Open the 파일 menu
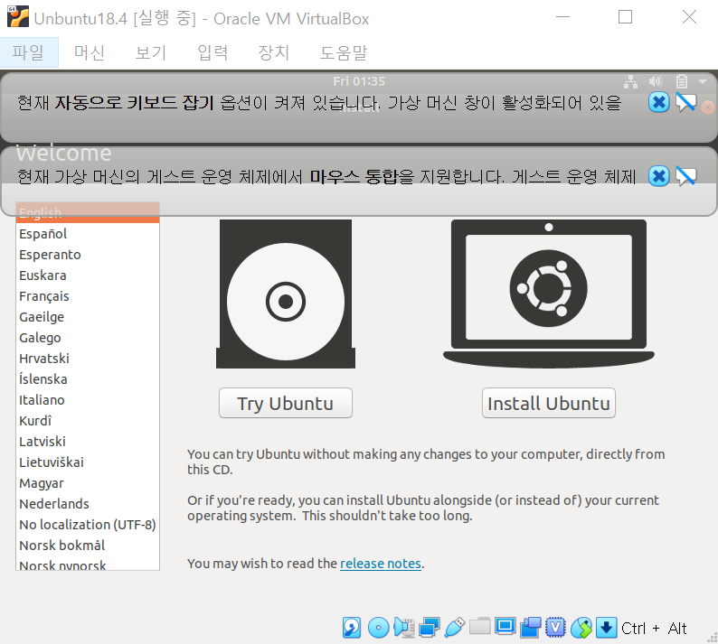The image size is (718, 644). click(28, 52)
